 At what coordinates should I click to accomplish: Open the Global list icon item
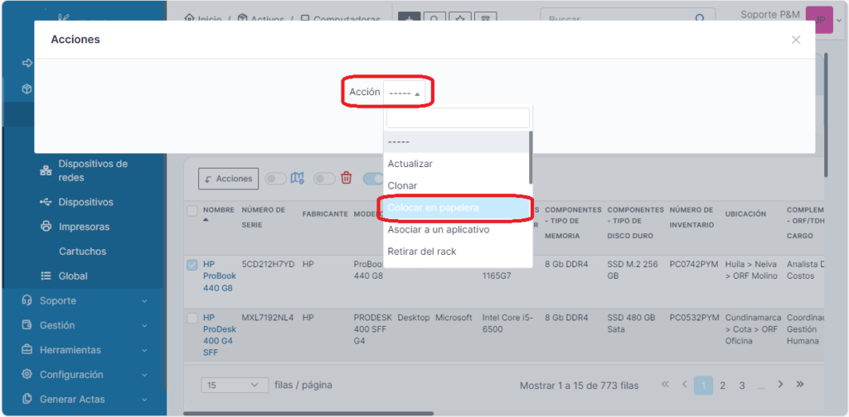pos(46,276)
